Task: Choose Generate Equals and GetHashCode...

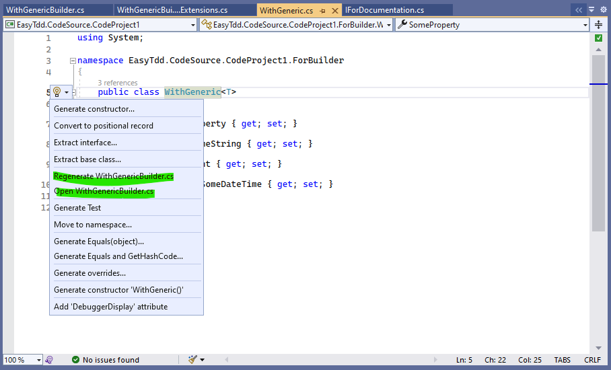Action: (x=127, y=256)
